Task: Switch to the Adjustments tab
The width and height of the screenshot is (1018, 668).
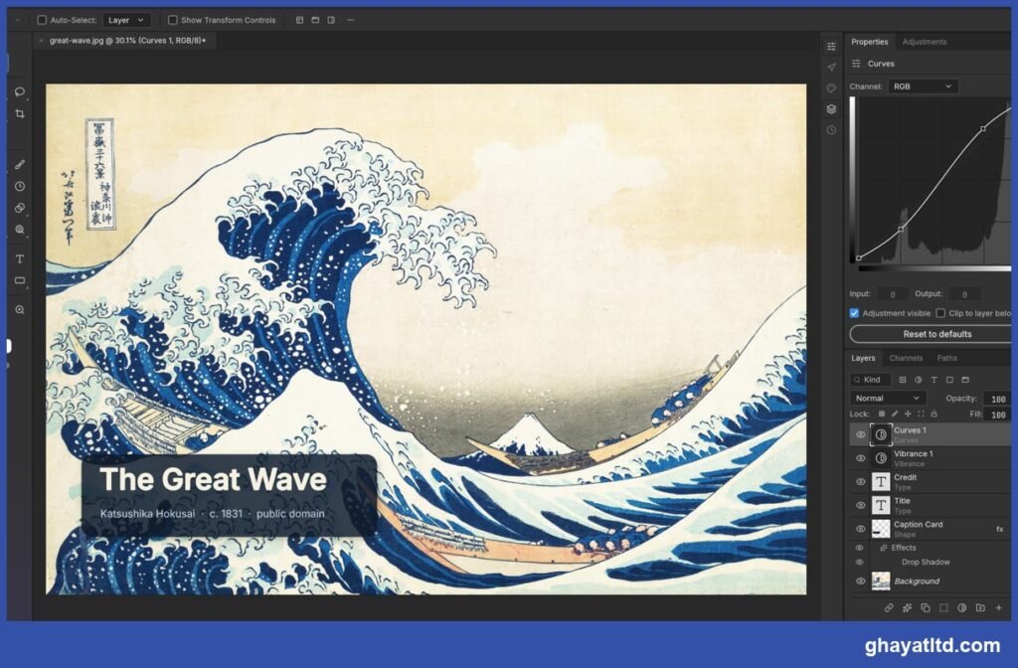Action: point(924,42)
